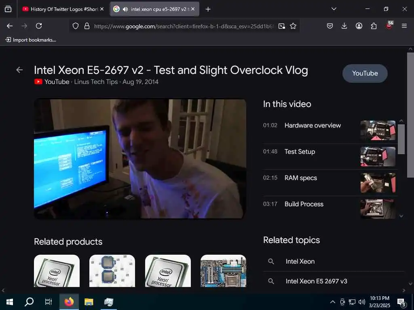
Task: Open the motherboard product card
Action: click(x=223, y=271)
